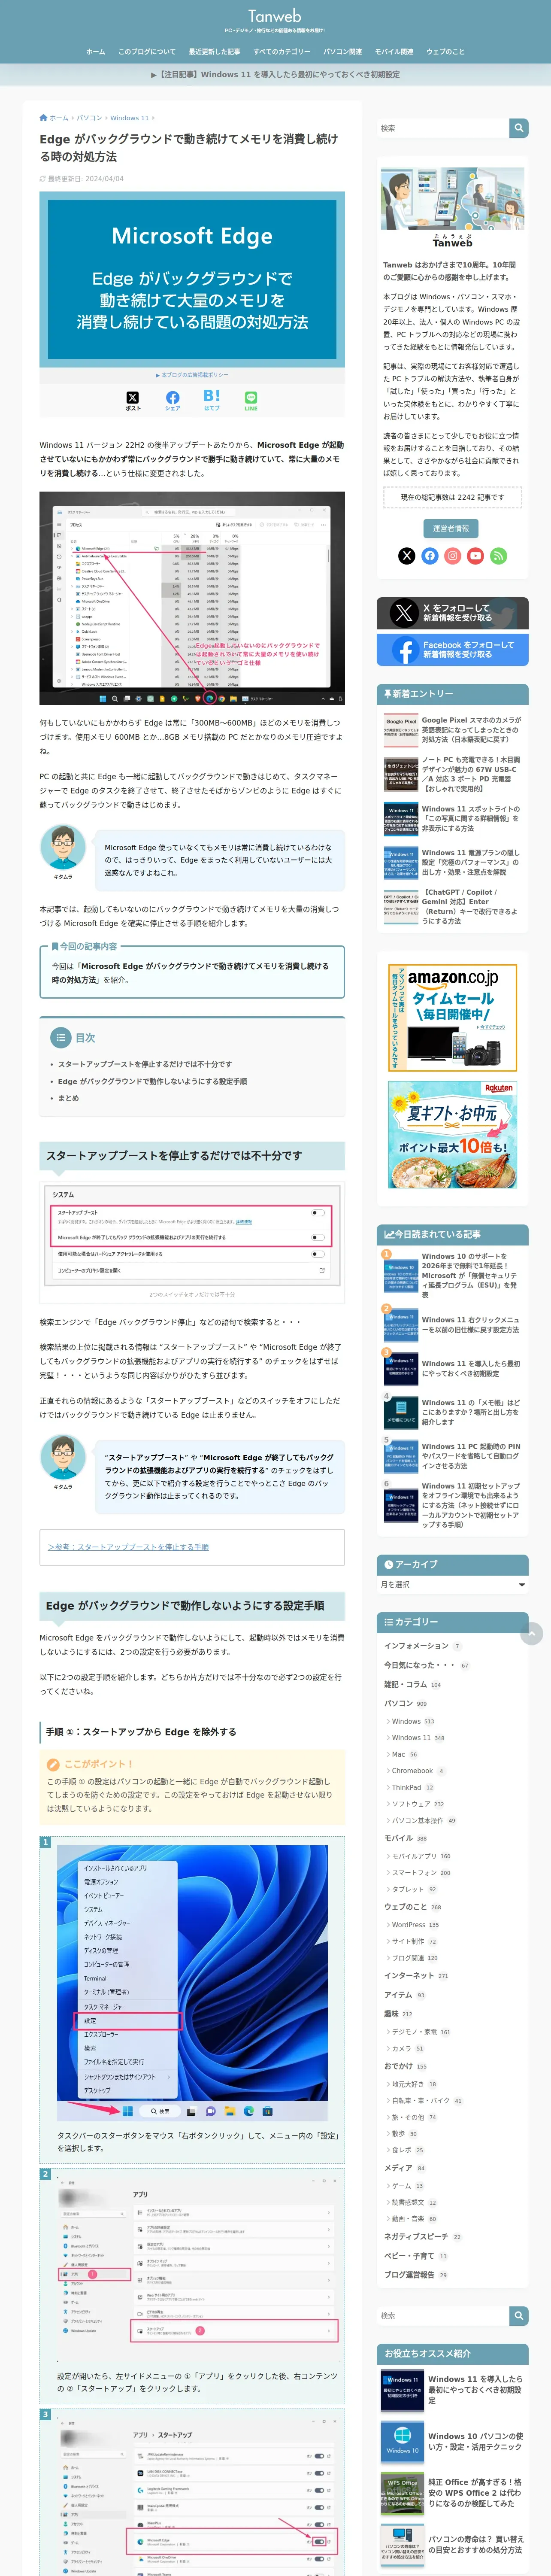
Task: Open the 本ブログの広告掲載ポリシー link
Action: point(192,375)
